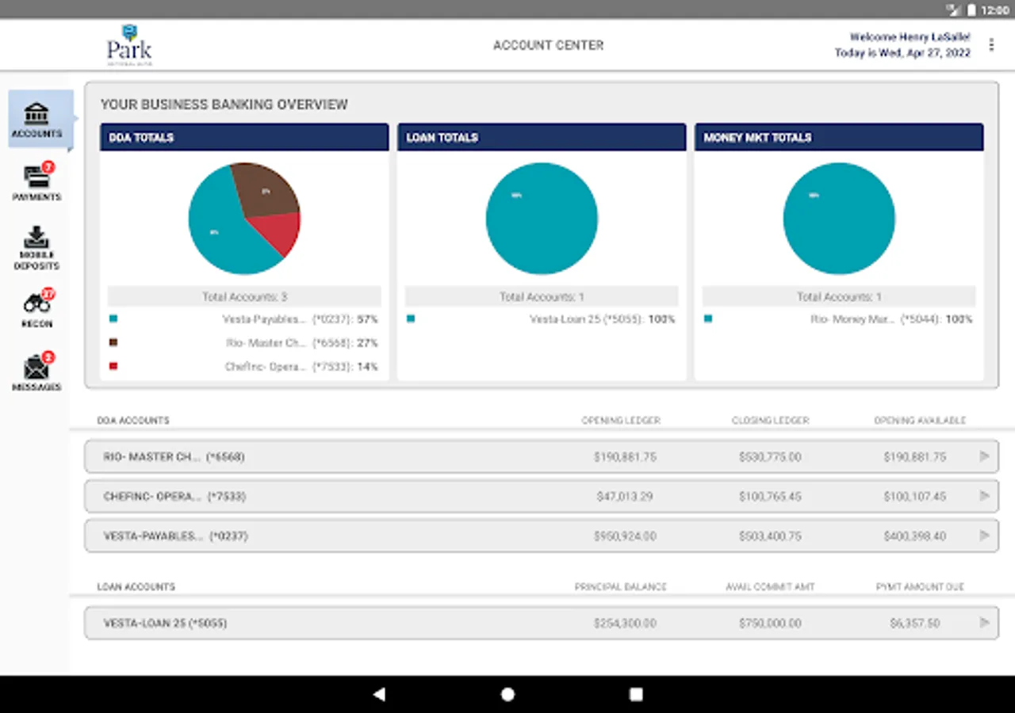
Task: Click the Loan Totals teal pie chart
Action: [x=542, y=219]
